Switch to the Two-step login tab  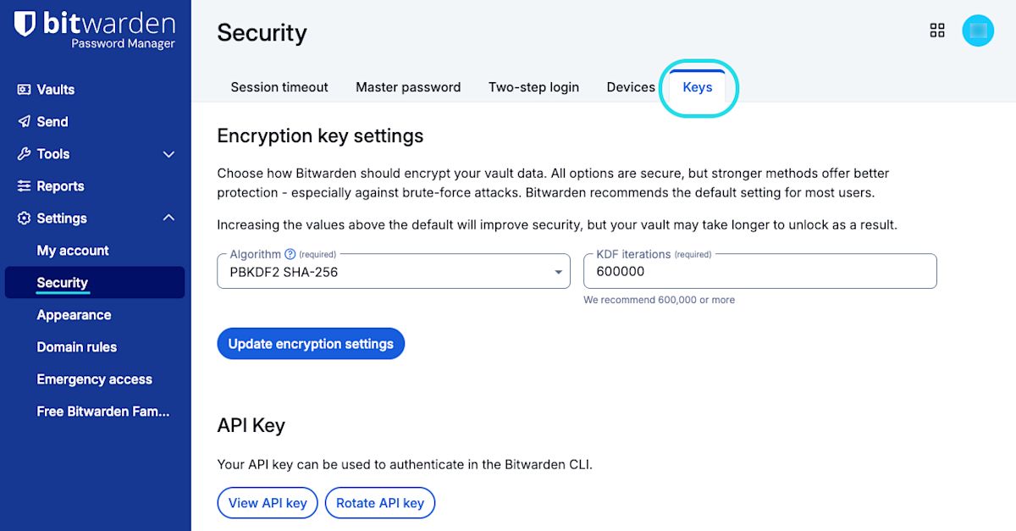(x=533, y=86)
